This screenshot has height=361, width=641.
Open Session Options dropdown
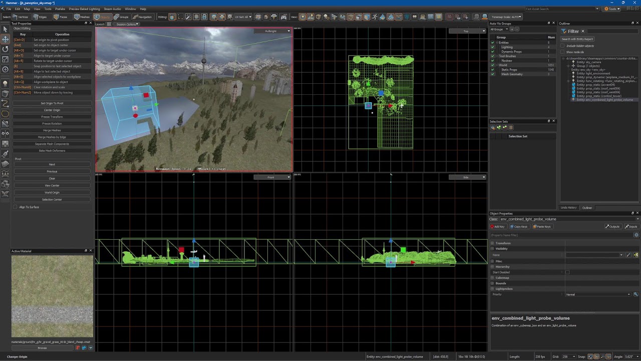click(x=126, y=24)
